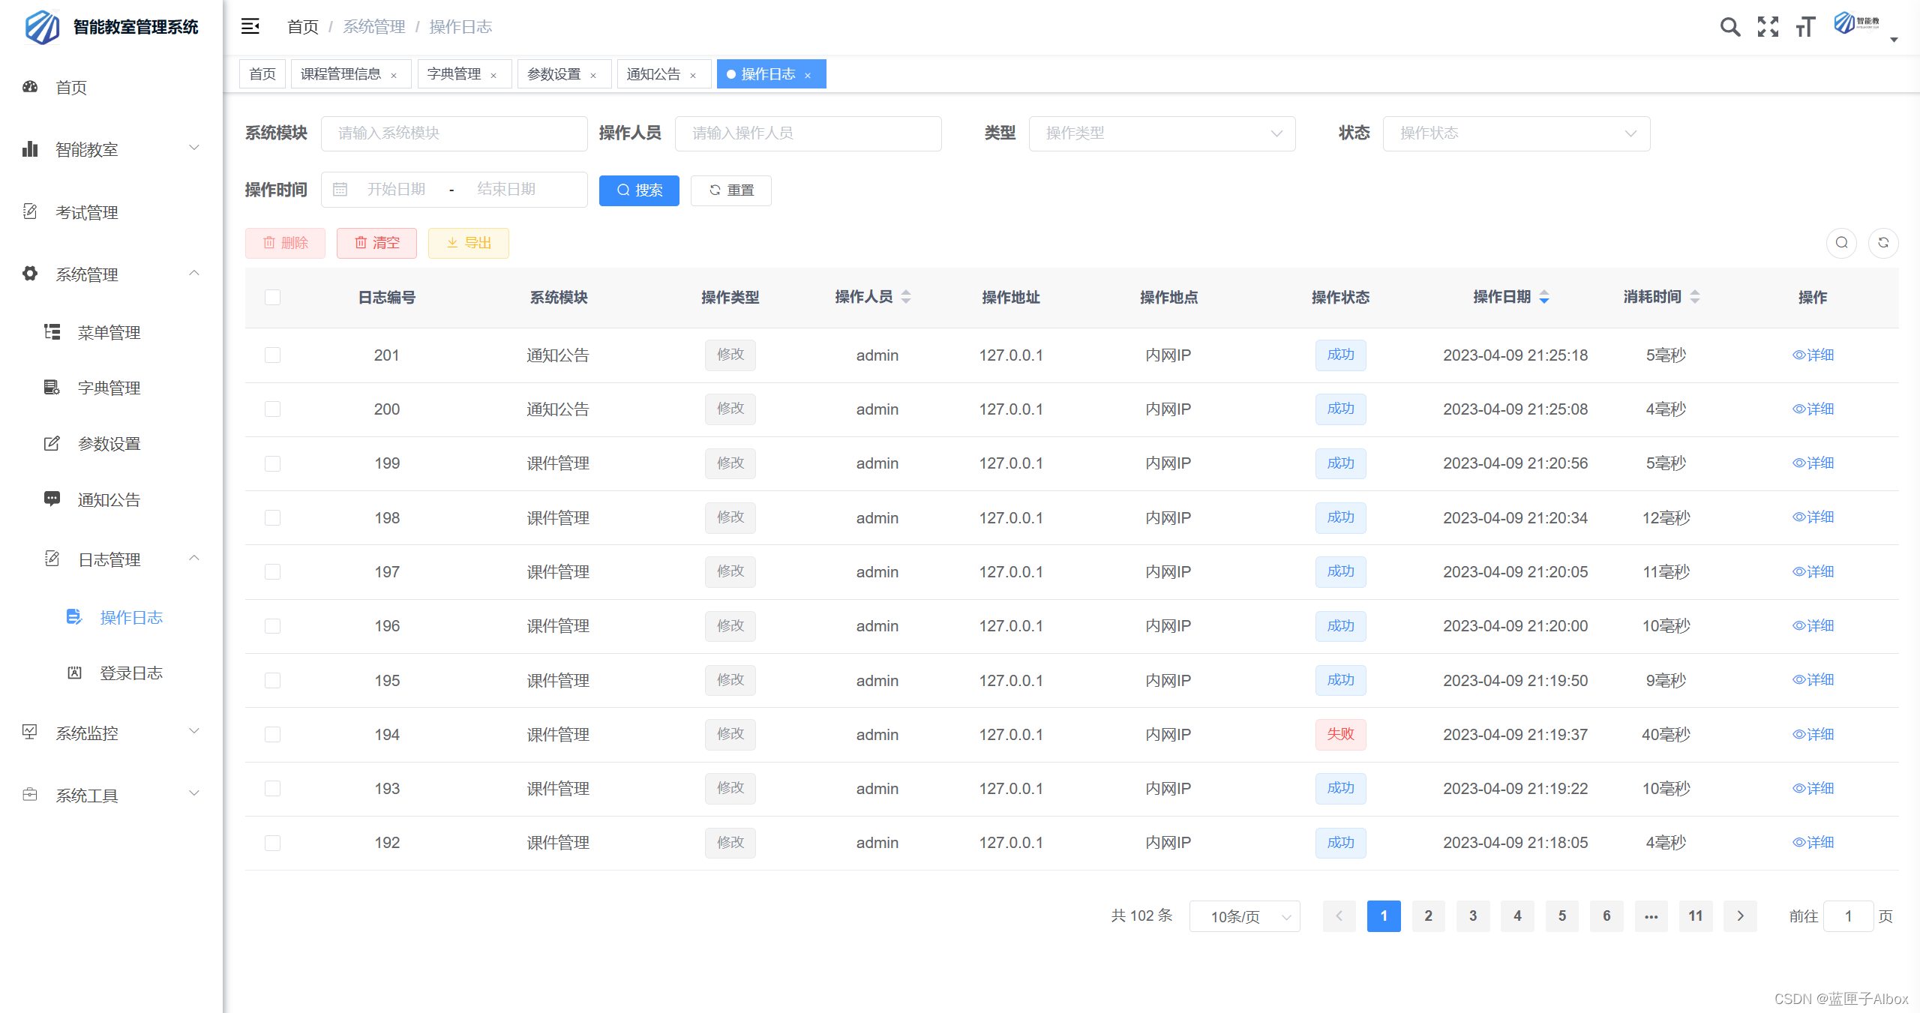View 详细 for log 199
1920x1013 pixels.
1813,463
